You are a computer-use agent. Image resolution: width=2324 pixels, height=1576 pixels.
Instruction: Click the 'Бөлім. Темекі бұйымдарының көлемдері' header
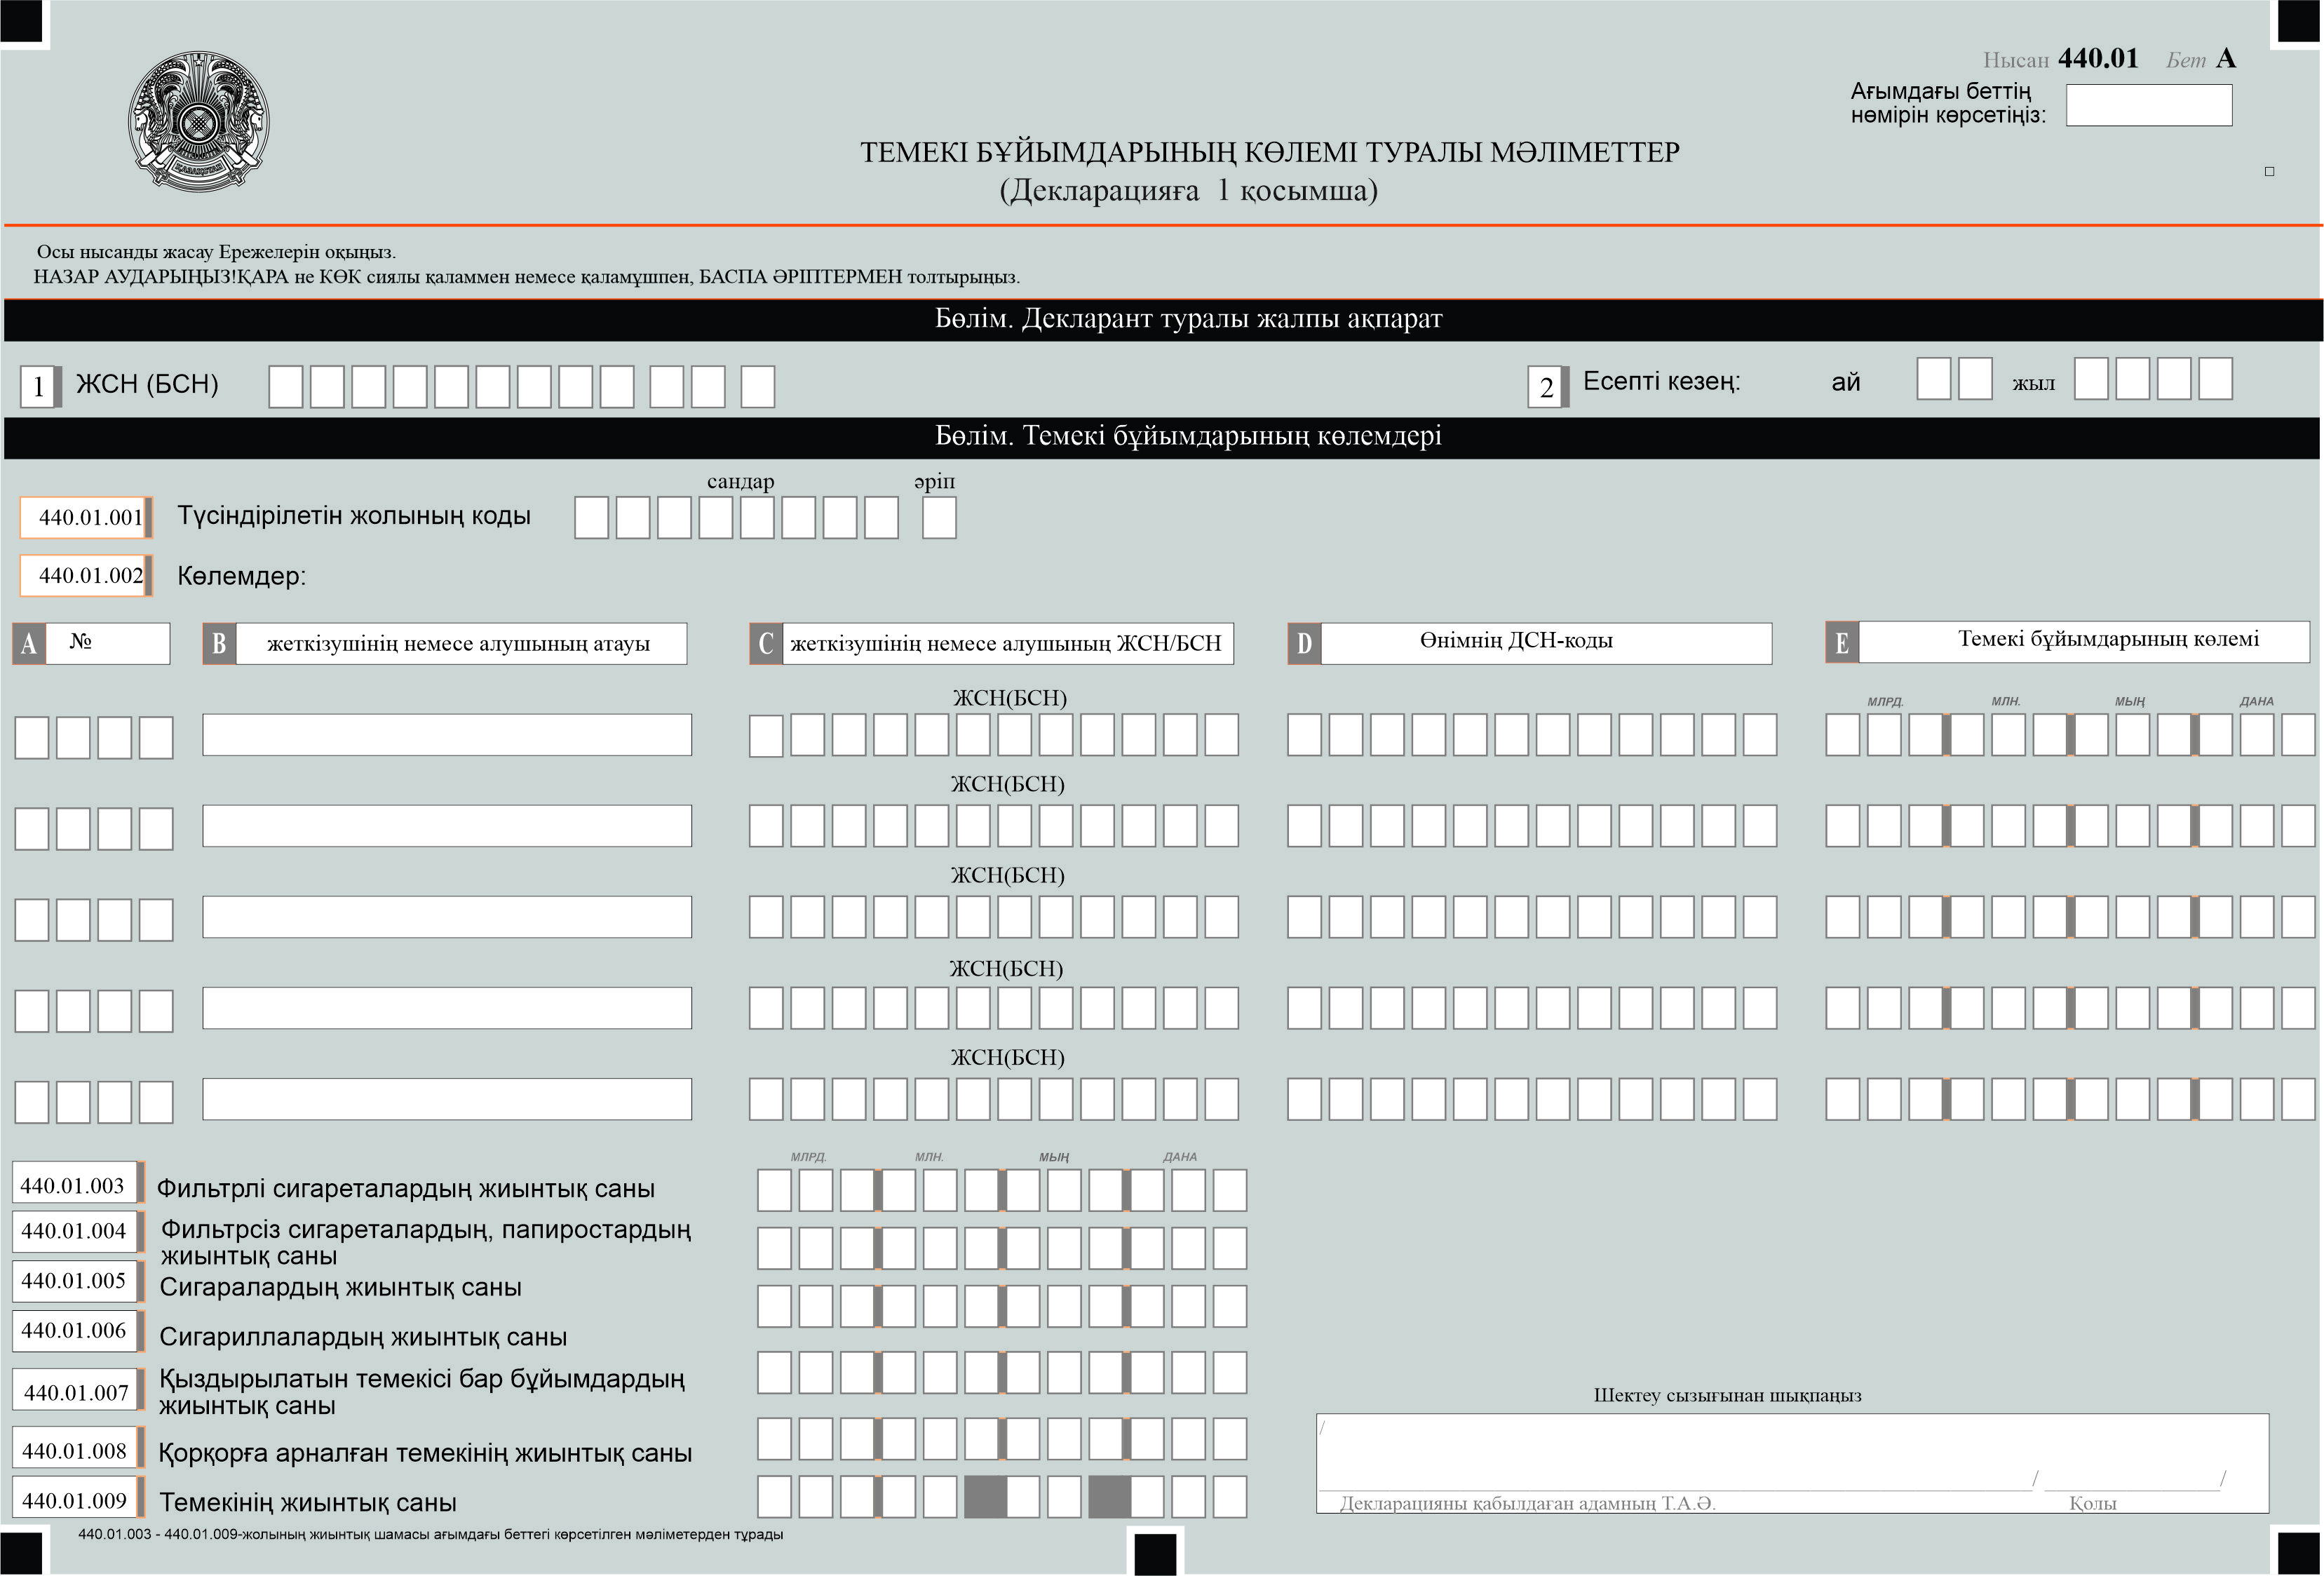1189,436
